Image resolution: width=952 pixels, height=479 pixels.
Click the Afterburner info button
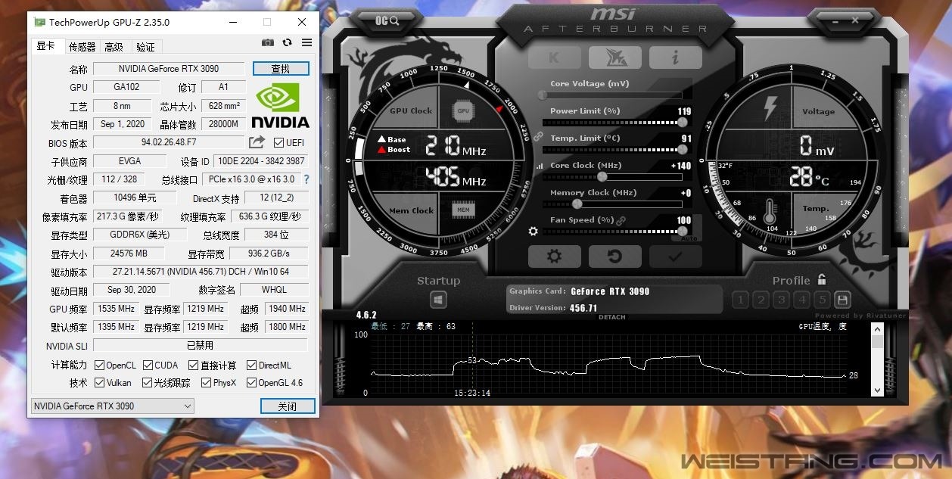coord(675,58)
